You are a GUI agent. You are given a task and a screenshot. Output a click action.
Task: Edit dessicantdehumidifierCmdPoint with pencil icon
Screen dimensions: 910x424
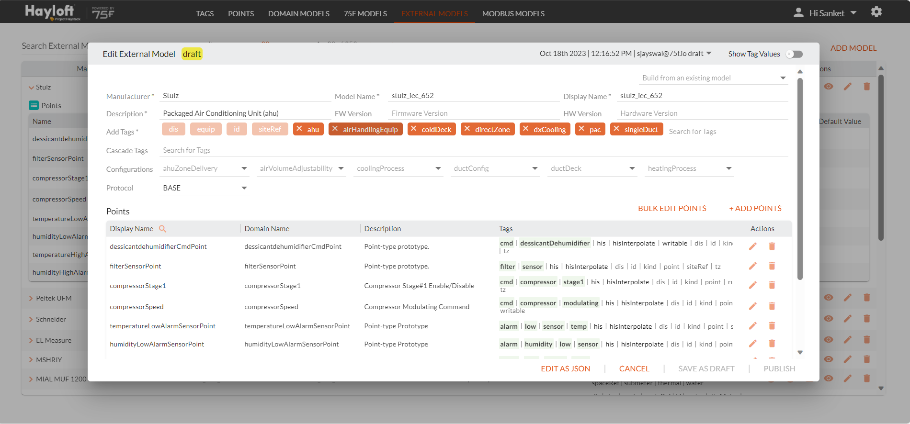click(x=753, y=246)
